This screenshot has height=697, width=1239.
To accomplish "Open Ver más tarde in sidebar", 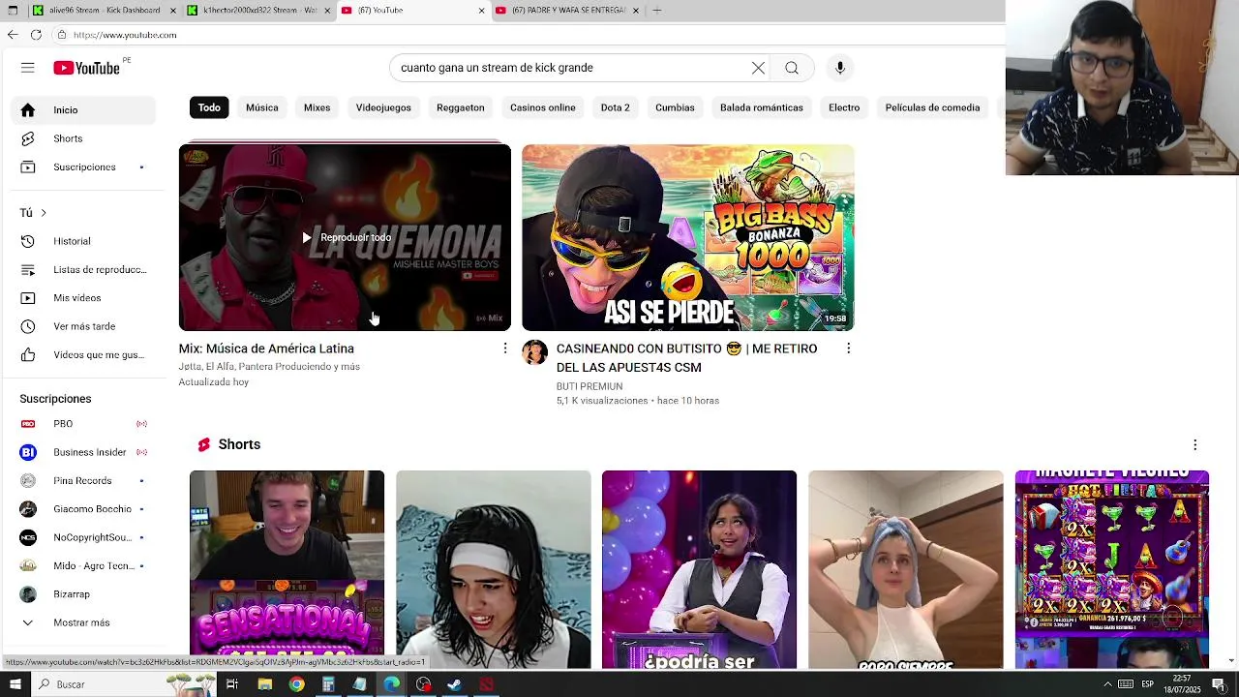I will 83,326.
